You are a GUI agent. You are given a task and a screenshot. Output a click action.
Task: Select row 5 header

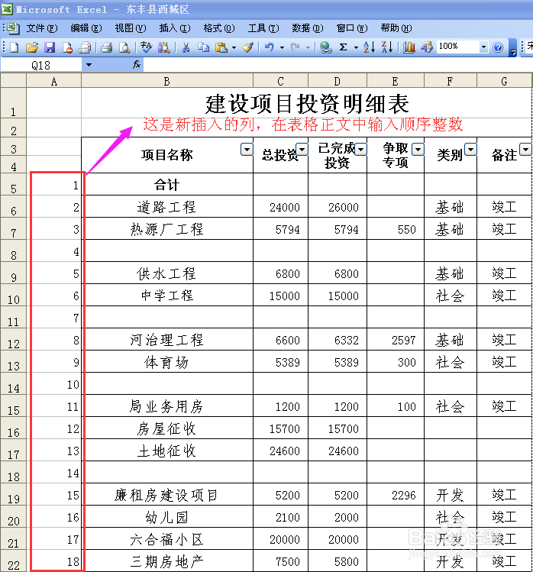coord(13,185)
